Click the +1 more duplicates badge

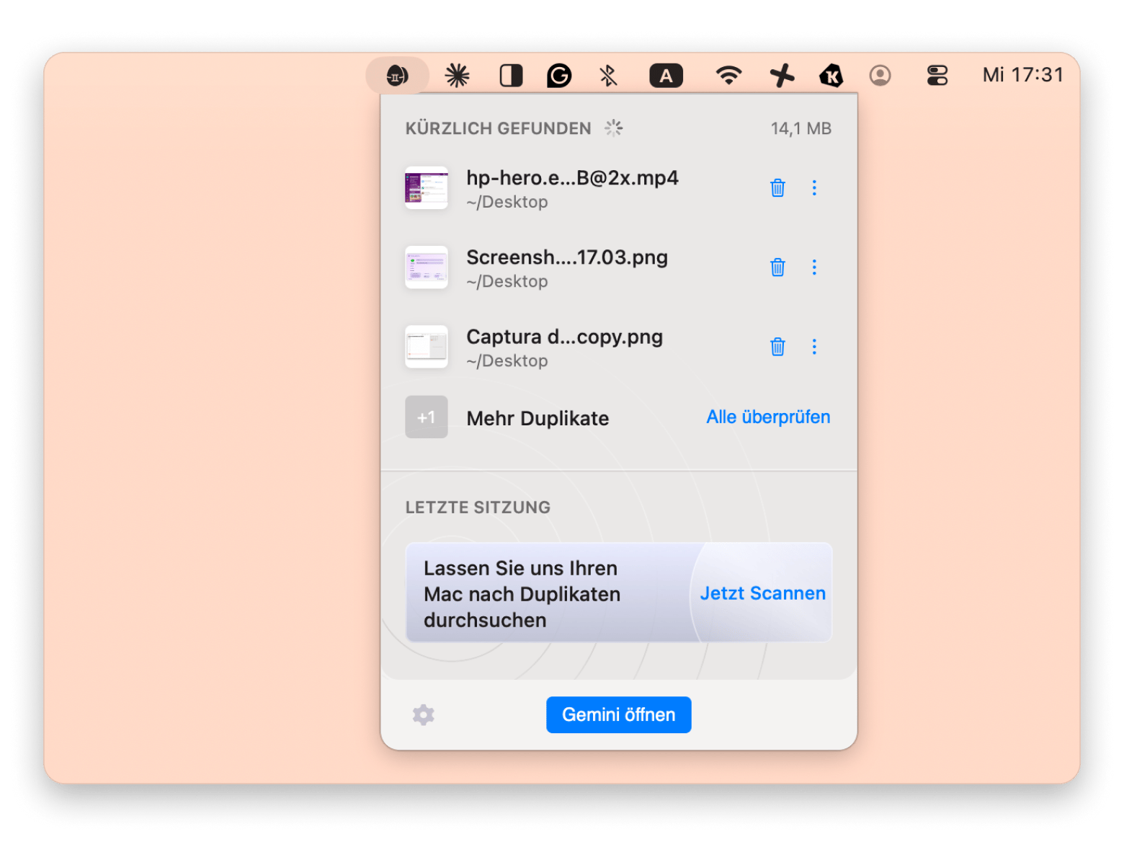pos(426,417)
